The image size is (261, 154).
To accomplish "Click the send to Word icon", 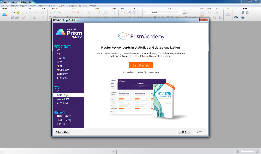I will click(221, 17).
